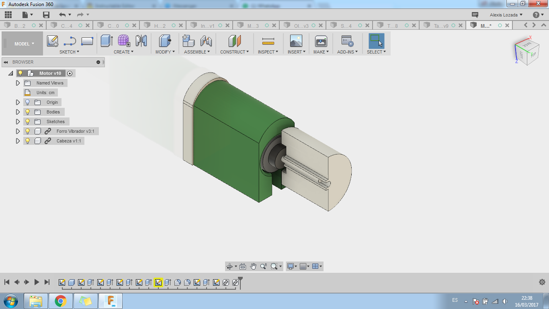Expand the Sketches folder
Image resolution: width=549 pixels, height=309 pixels.
click(x=18, y=122)
